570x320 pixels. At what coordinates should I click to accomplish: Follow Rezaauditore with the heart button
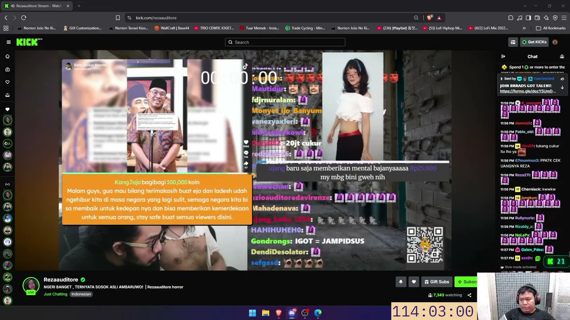click(x=414, y=282)
